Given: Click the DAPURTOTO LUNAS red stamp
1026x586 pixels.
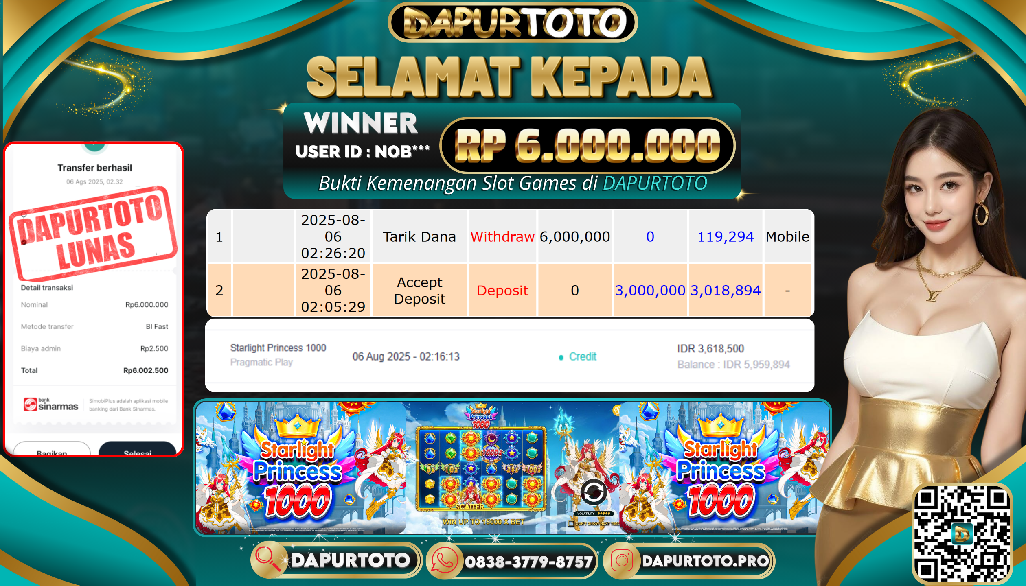Looking at the screenshot, I should (x=94, y=233).
